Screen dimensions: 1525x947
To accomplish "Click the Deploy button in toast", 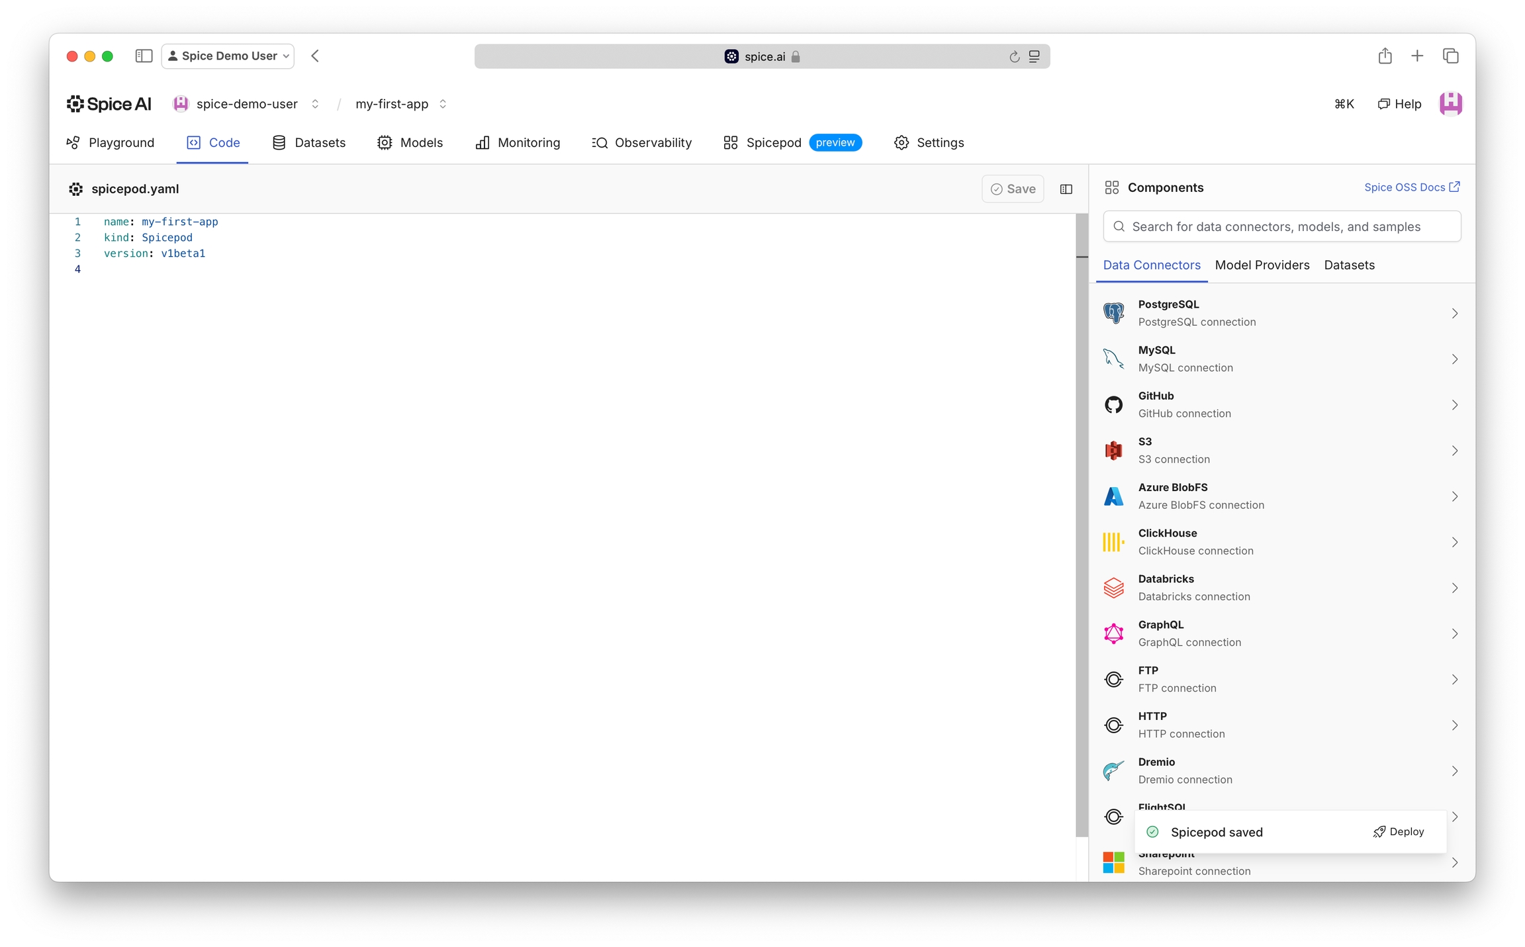I will point(1399,832).
